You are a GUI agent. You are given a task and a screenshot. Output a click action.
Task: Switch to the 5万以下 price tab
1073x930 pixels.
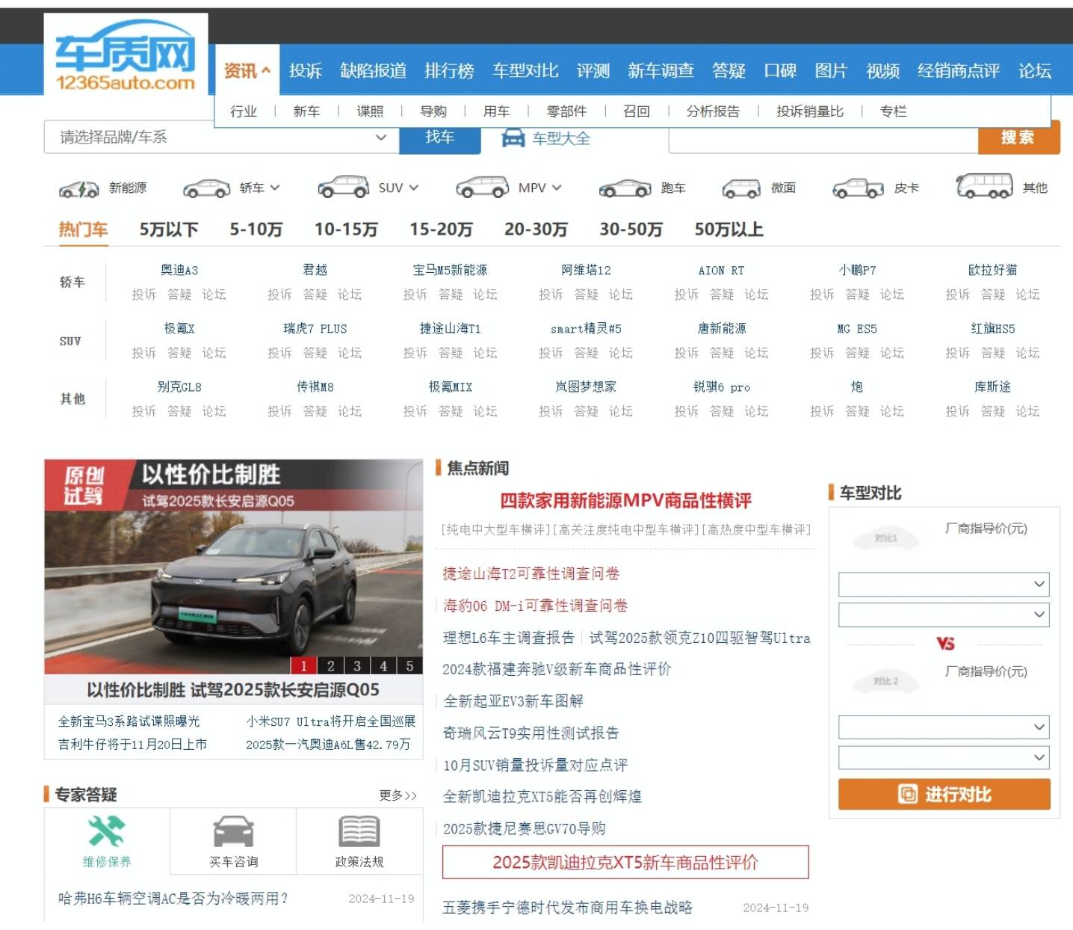[169, 230]
